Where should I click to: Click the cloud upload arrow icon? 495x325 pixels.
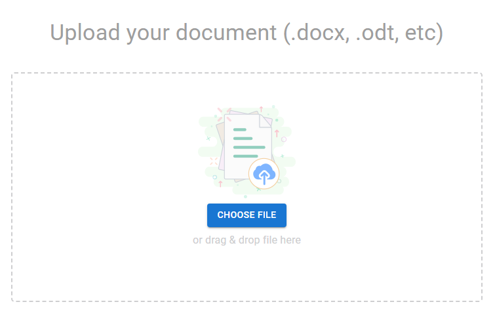(x=264, y=174)
